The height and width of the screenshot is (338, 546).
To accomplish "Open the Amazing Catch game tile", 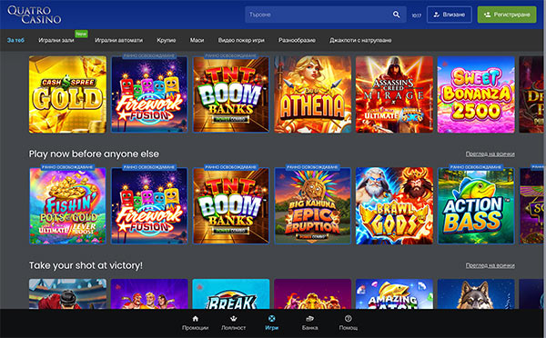I will click(394, 293).
